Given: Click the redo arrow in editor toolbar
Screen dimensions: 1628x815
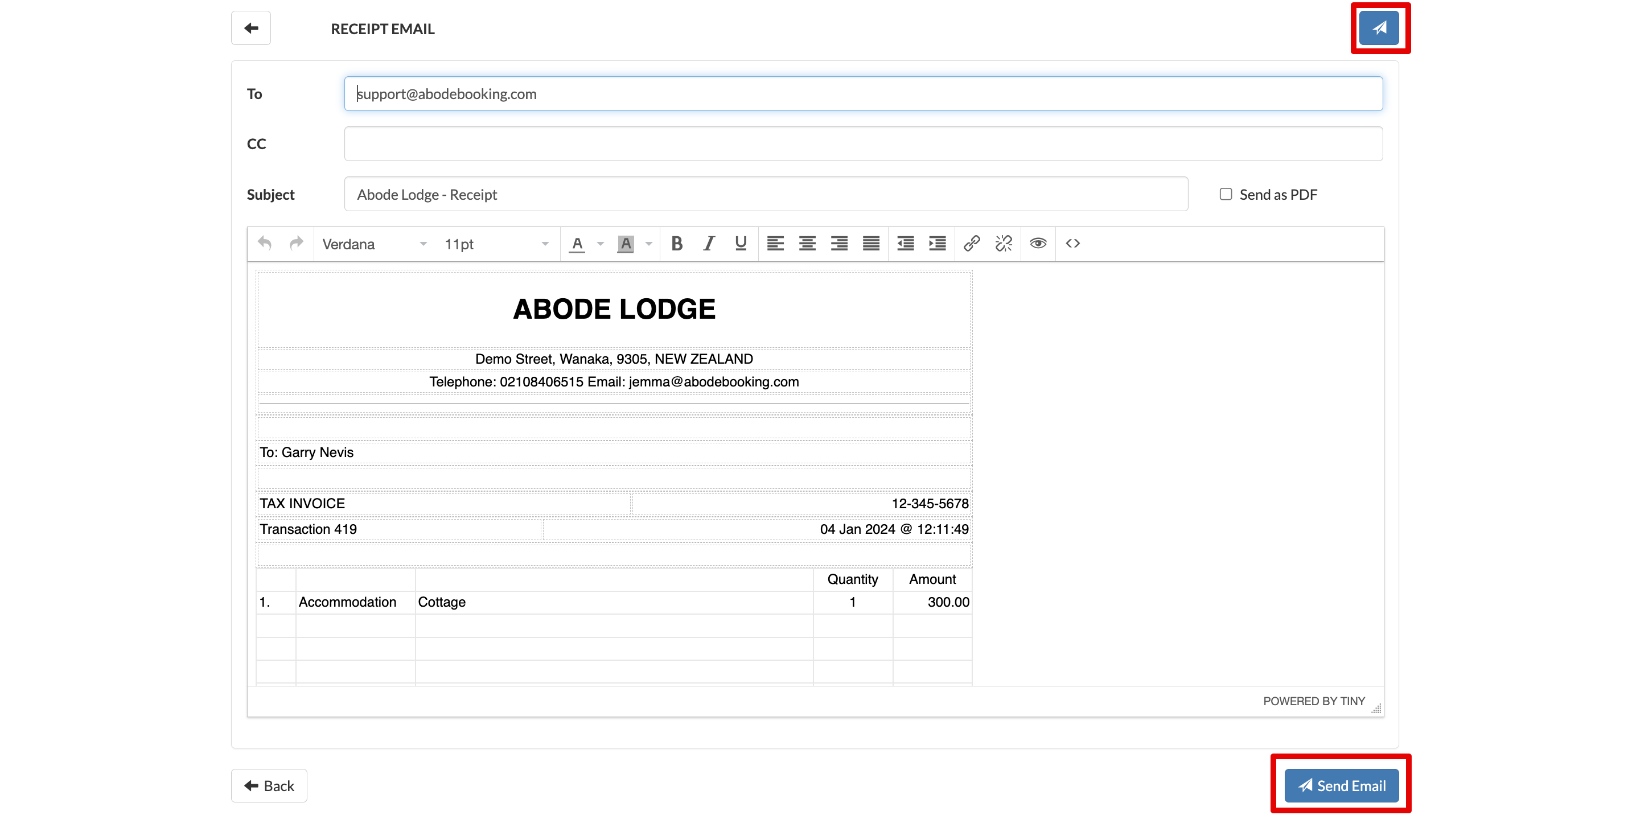Looking at the screenshot, I should coord(296,244).
